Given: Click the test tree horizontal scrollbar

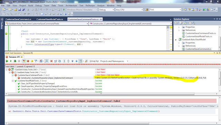Looking at the screenshot, I should tap(101, 94).
